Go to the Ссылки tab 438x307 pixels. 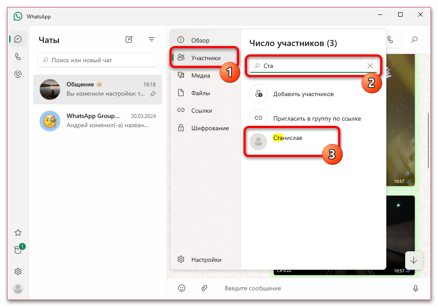[x=205, y=111]
